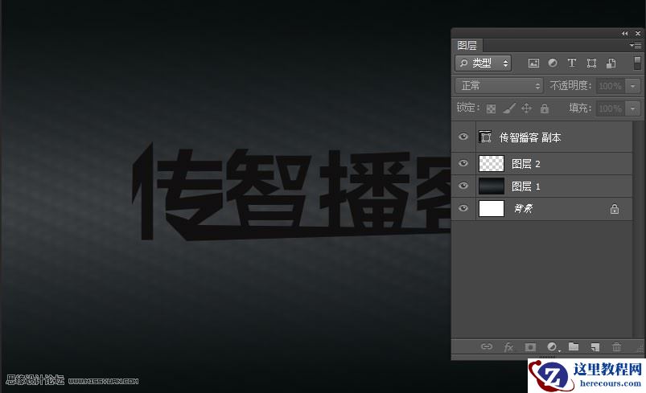Viewport: 646px width, 393px height.
Task: Select the 传智播客 副本 layer name
Action: 530,137
